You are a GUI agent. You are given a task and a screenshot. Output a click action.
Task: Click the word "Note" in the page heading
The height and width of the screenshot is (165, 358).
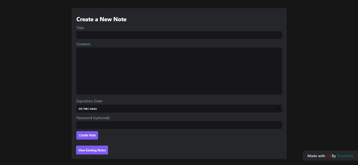tap(120, 19)
